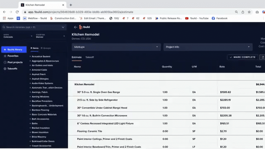Expand the search libraries chevron
The height and width of the screenshot is (149, 265).
[63, 27]
